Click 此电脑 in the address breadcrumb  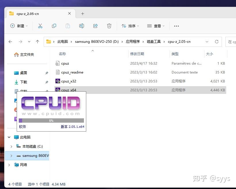coord(63,42)
